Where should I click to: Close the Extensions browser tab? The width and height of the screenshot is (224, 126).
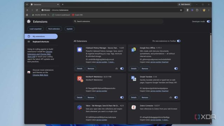(58, 5)
